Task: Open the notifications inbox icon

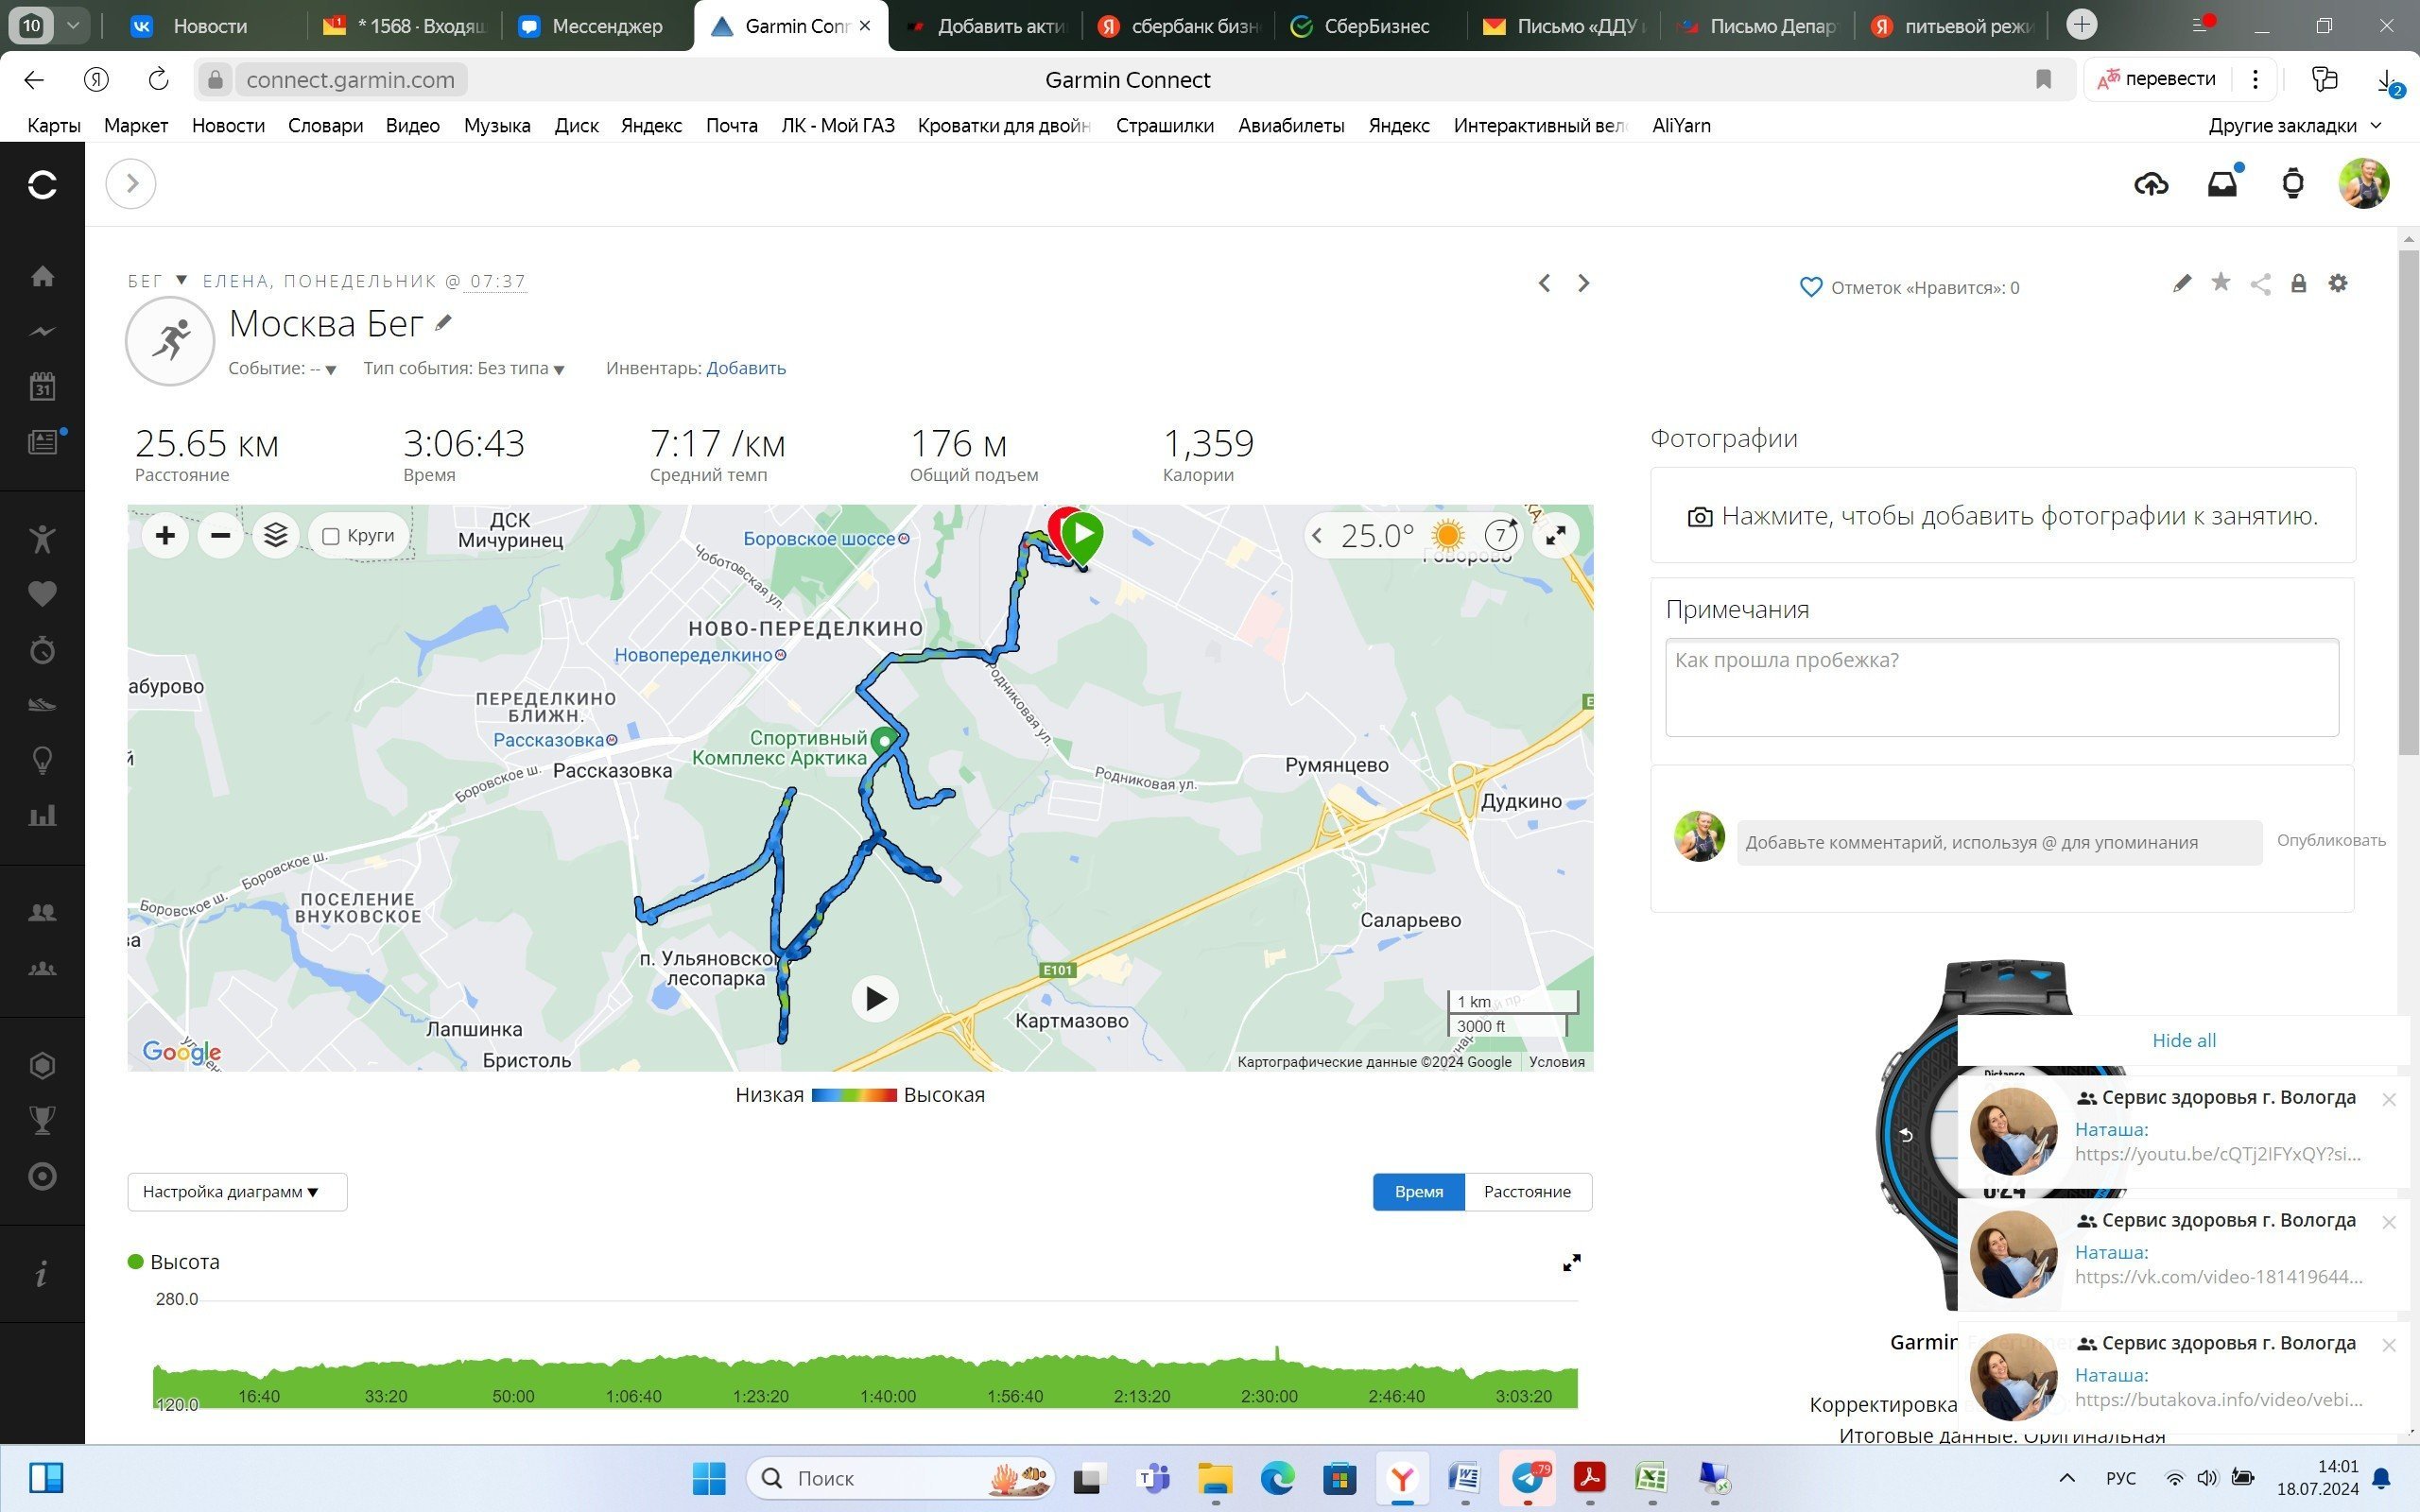Action: tap(2222, 184)
